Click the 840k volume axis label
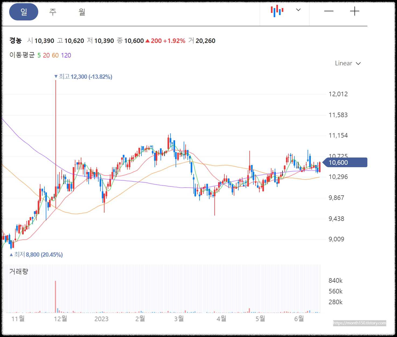Image resolution: width=397 pixels, height=337 pixels. tap(336, 281)
